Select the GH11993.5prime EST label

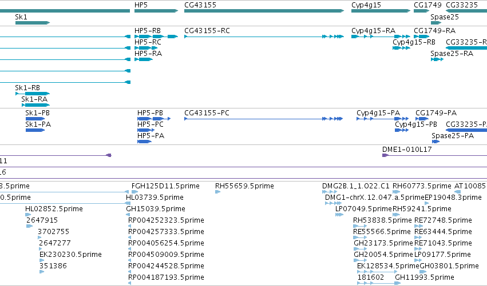point(425,277)
